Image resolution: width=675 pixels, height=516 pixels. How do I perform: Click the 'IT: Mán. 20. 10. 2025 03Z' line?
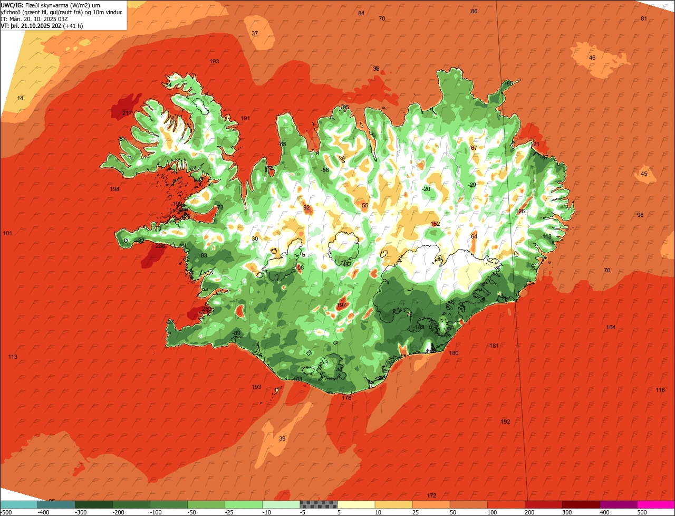(34, 19)
